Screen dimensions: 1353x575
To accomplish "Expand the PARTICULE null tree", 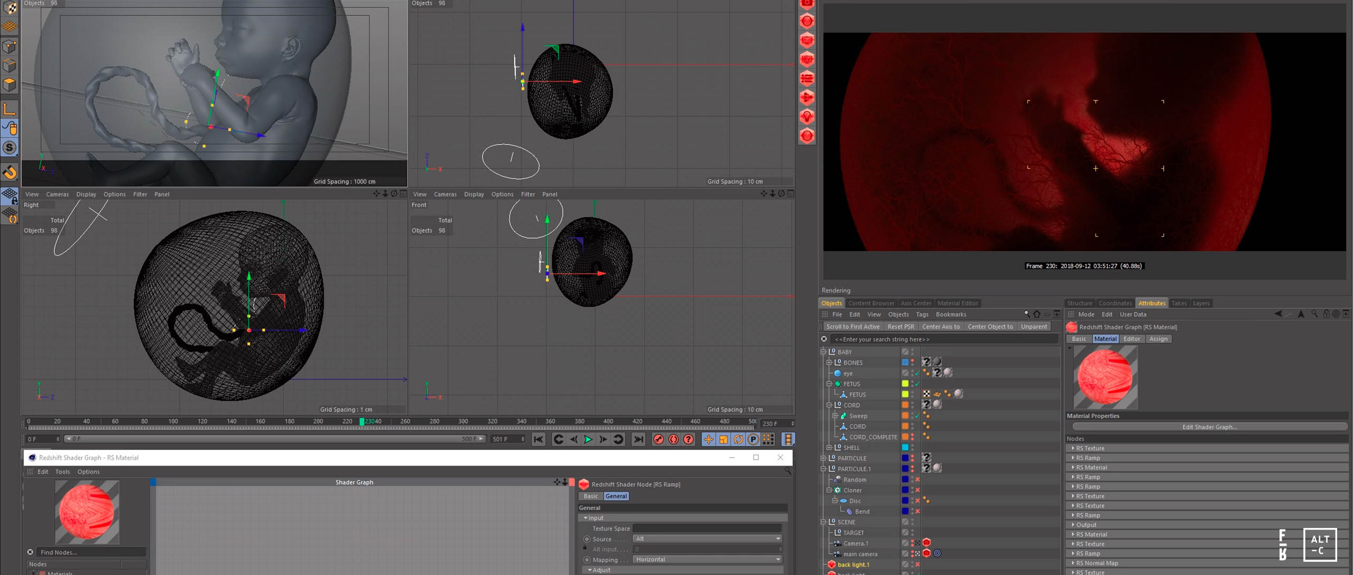I will [x=823, y=458].
